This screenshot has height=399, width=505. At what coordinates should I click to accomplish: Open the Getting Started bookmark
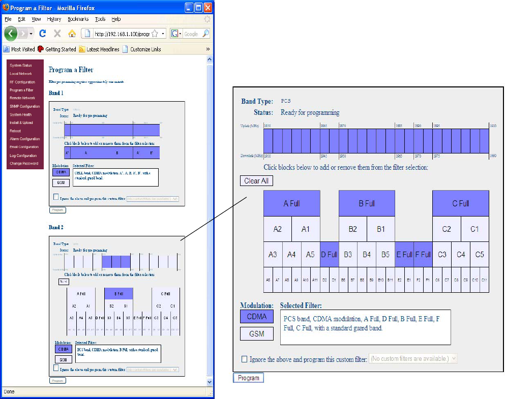56,49
